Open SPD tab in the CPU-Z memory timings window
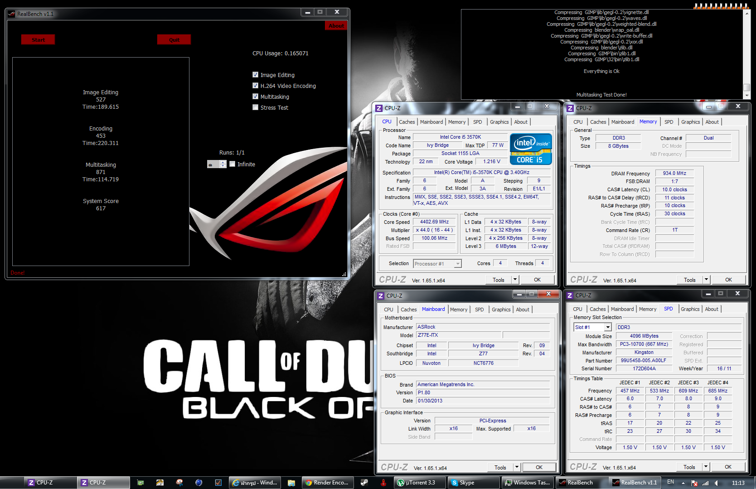 tap(669, 122)
